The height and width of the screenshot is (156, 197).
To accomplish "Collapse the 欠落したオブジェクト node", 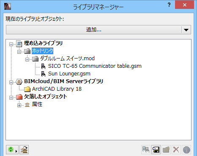I will click(11, 97).
